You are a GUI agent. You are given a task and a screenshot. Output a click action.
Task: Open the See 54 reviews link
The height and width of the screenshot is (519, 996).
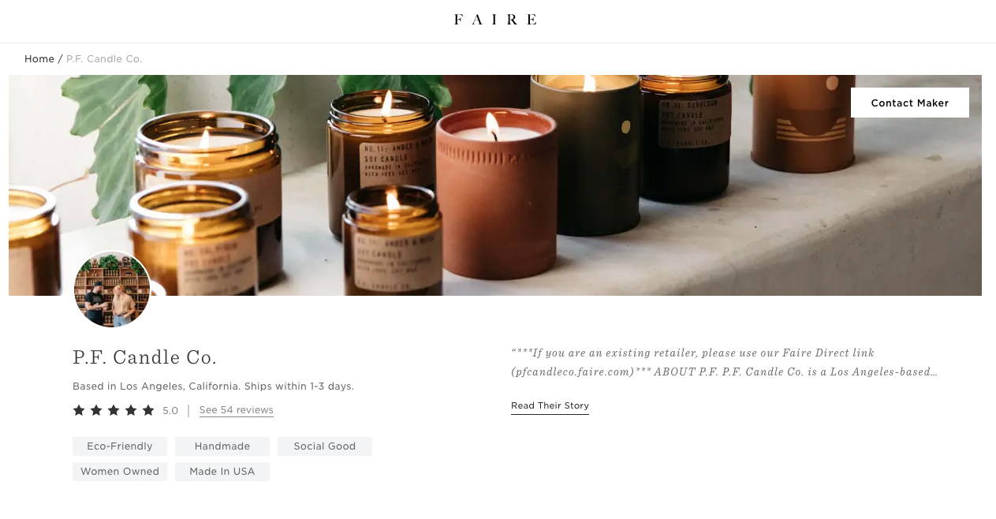237,410
